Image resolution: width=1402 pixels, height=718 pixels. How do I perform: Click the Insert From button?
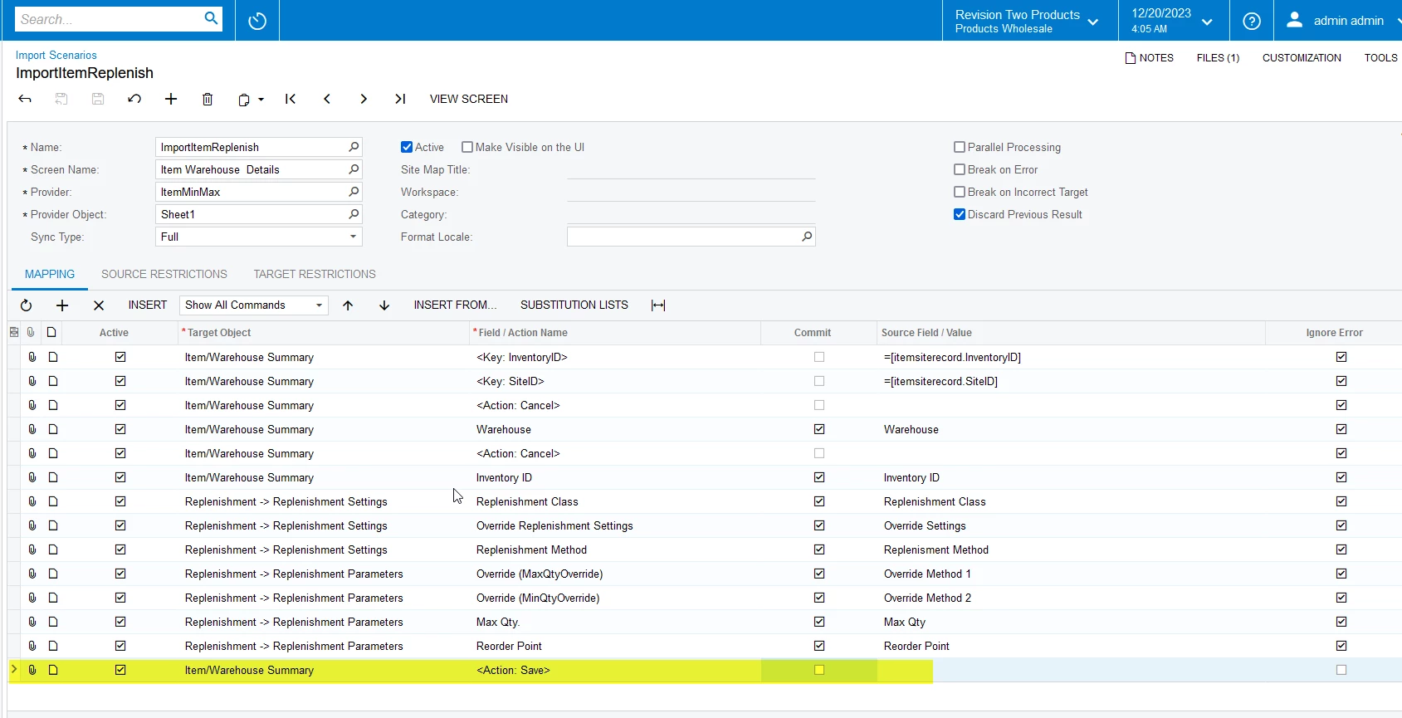coord(455,305)
